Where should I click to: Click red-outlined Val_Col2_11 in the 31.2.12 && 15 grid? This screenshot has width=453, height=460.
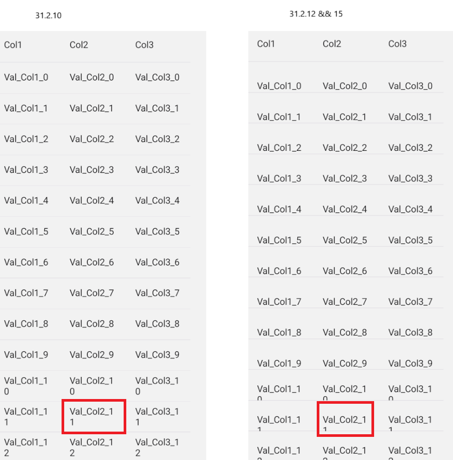(345, 420)
